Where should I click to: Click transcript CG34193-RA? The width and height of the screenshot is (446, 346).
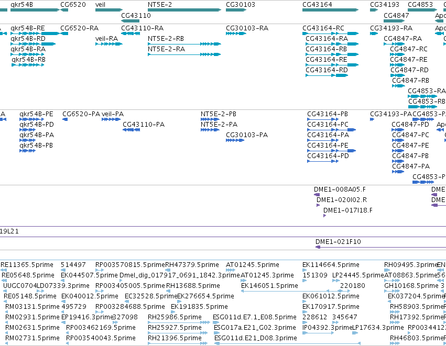[374, 34]
